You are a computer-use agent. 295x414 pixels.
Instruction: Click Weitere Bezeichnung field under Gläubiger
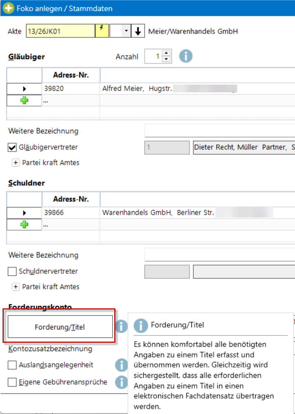coord(219,131)
